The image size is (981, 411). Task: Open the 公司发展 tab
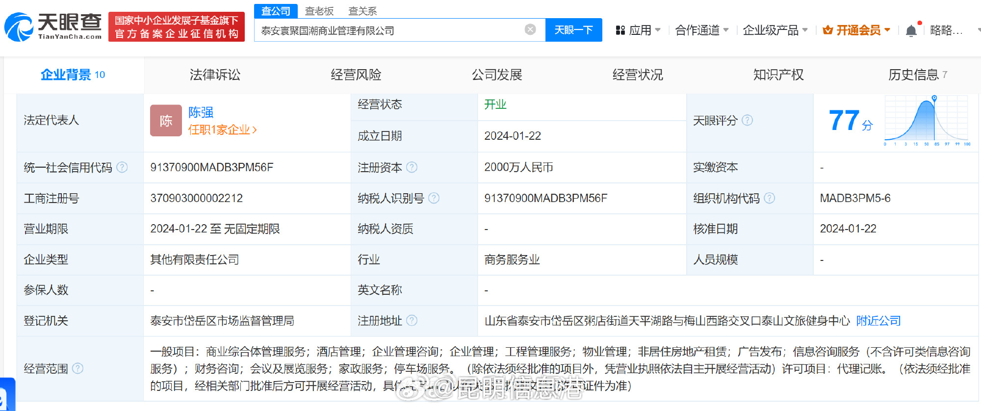click(x=497, y=75)
